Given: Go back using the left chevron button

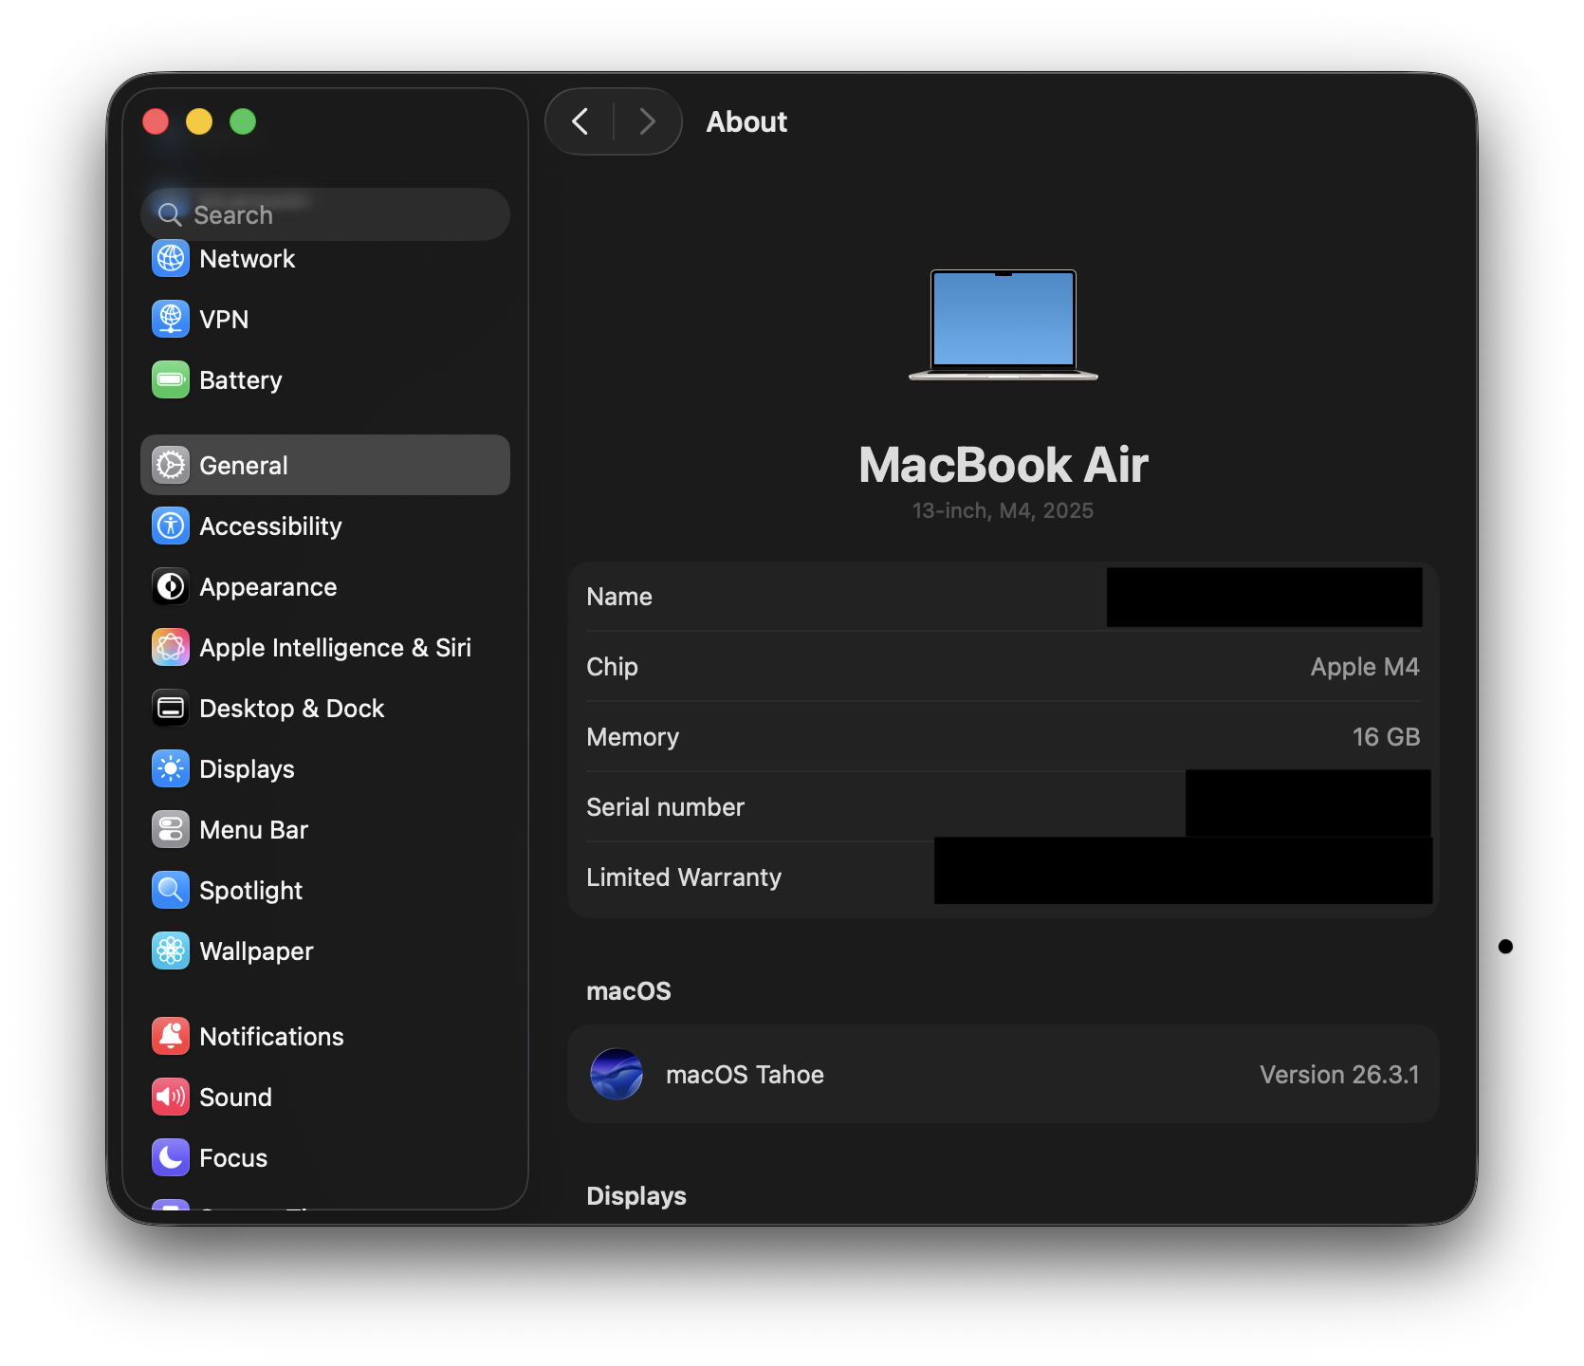Looking at the screenshot, I should (x=580, y=121).
